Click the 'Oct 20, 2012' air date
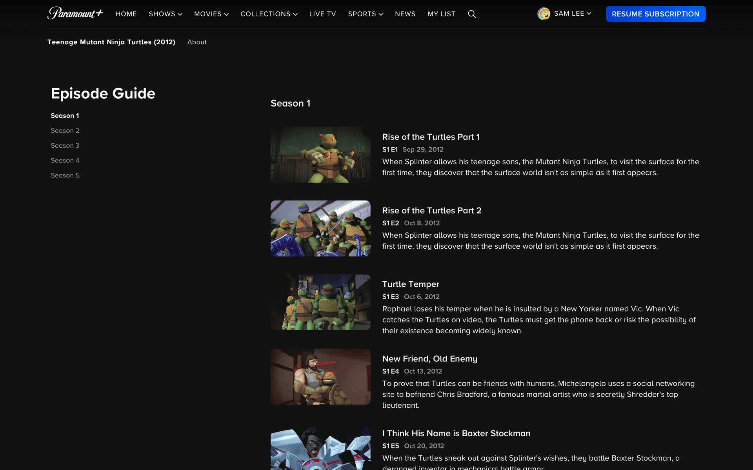Image resolution: width=753 pixels, height=470 pixels. click(x=424, y=446)
